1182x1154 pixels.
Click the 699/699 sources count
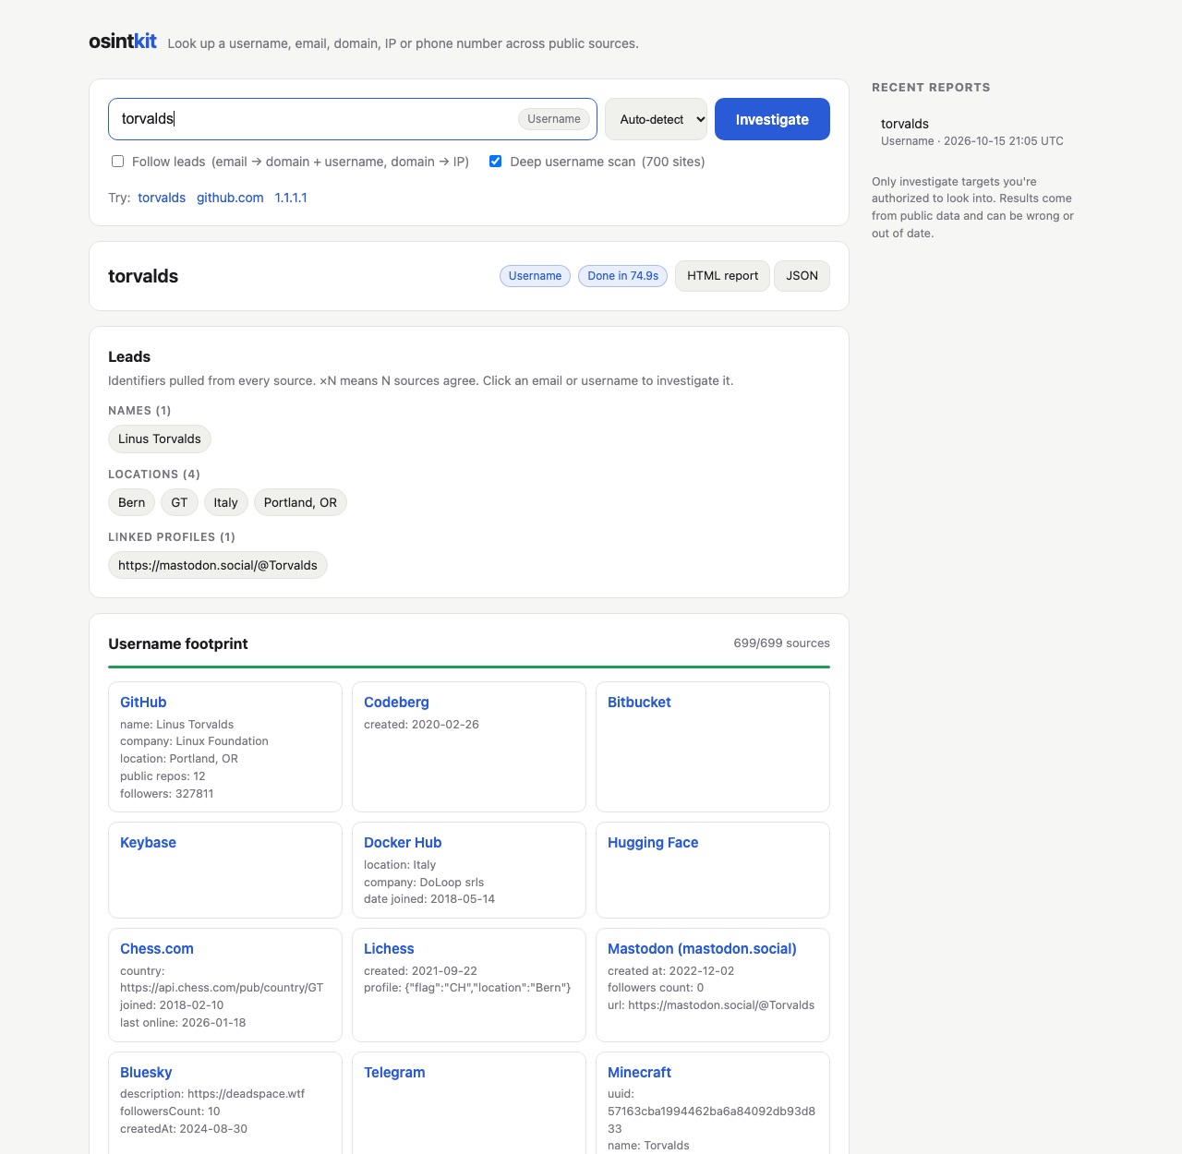(x=781, y=643)
